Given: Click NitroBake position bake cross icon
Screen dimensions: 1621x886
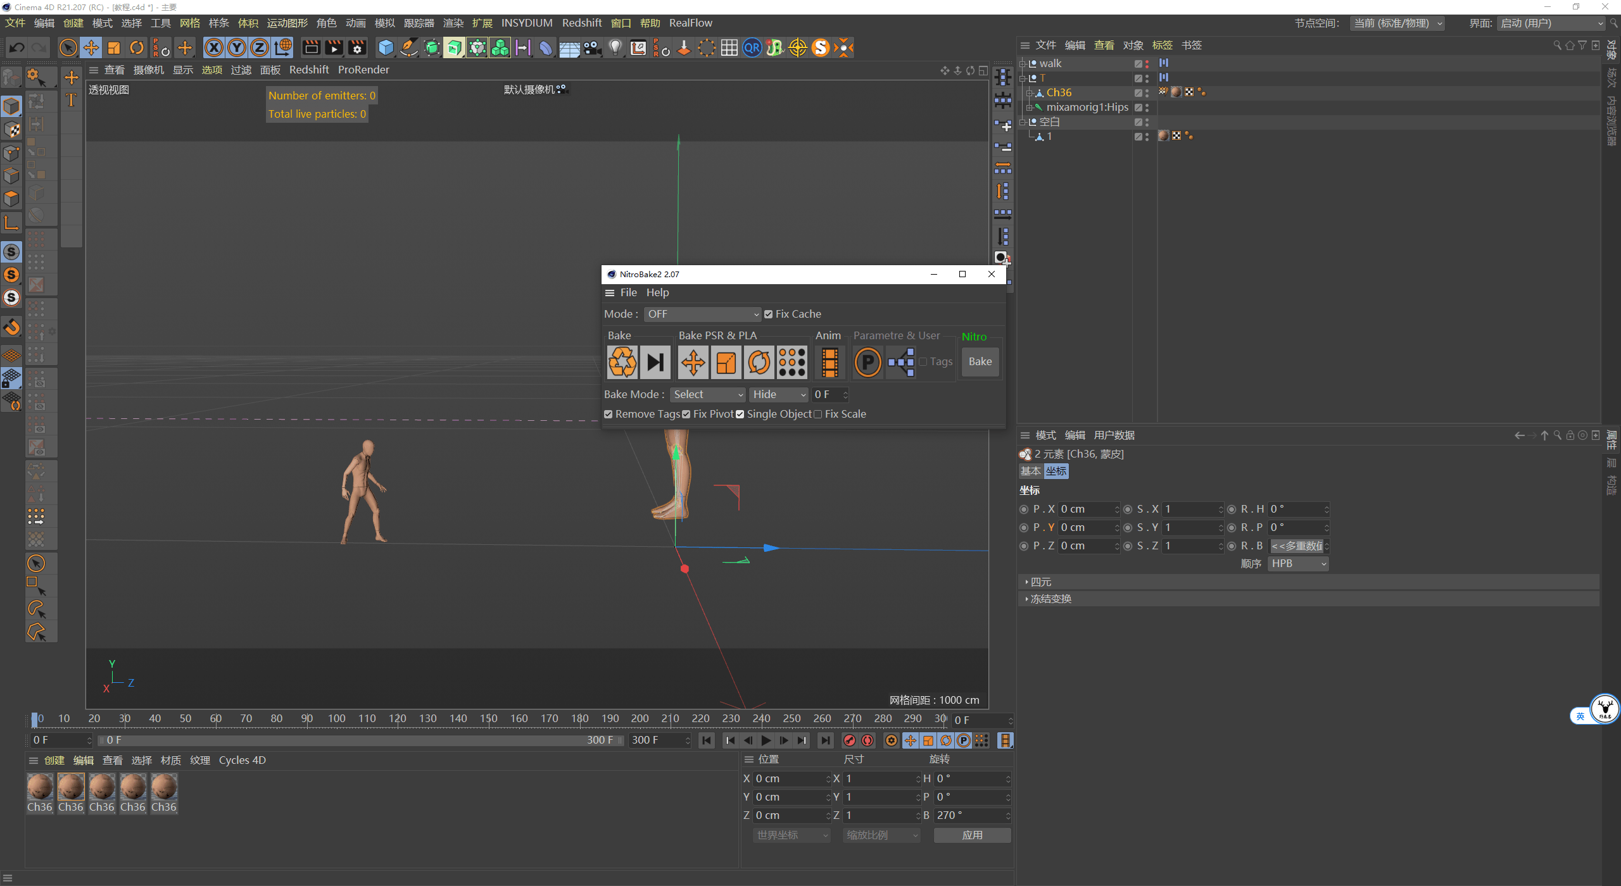Looking at the screenshot, I should 693,362.
